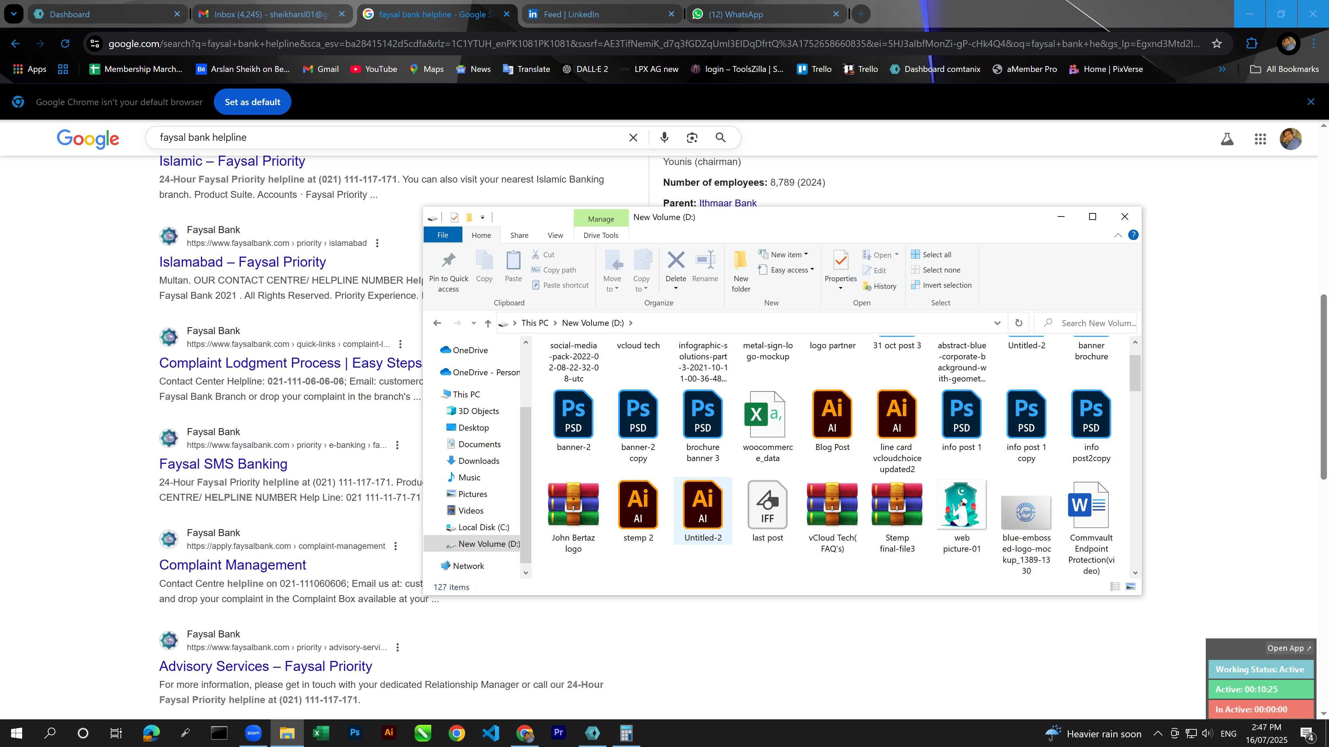This screenshot has height=747, width=1329.
Task: Click History in the Open group
Action: click(879, 286)
